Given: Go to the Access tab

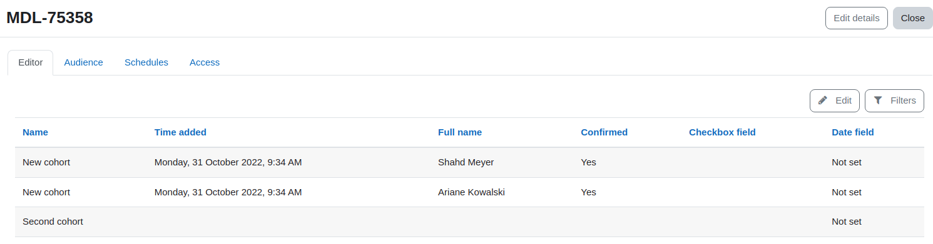Looking at the screenshot, I should (205, 62).
